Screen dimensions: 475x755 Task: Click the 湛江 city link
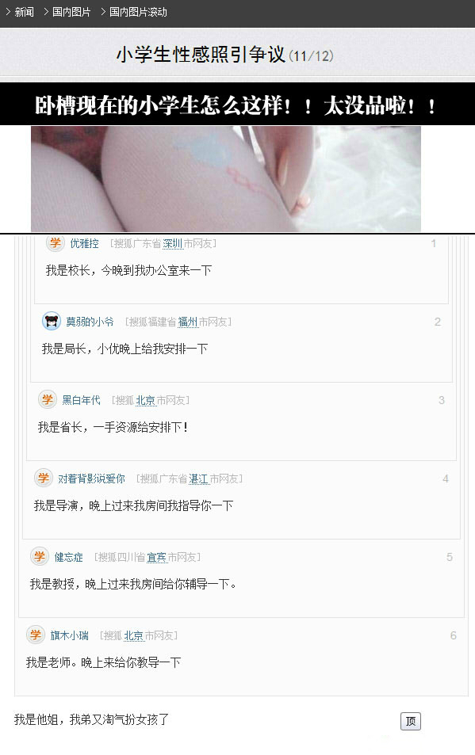coord(198,479)
